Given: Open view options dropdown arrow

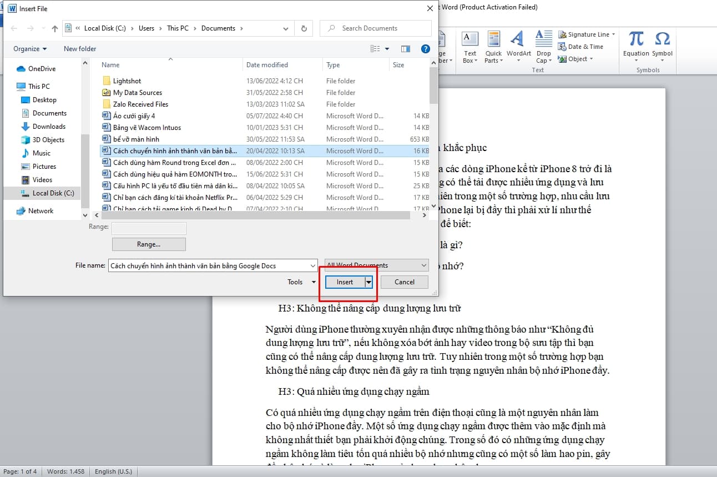Looking at the screenshot, I should (x=387, y=49).
